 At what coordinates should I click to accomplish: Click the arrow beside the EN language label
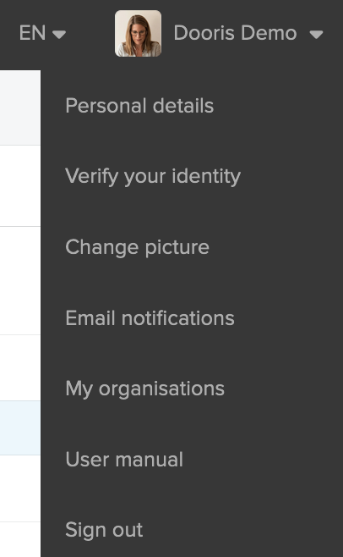(x=59, y=34)
